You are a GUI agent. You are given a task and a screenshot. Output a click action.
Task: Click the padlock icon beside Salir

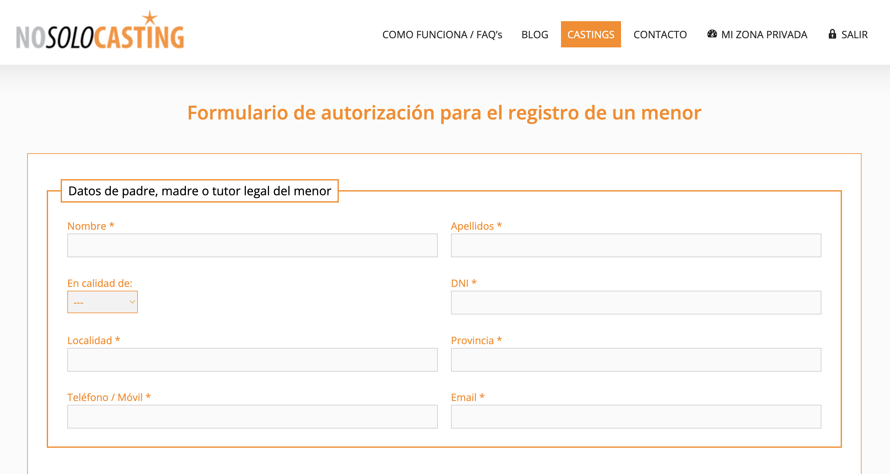point(832,34)
